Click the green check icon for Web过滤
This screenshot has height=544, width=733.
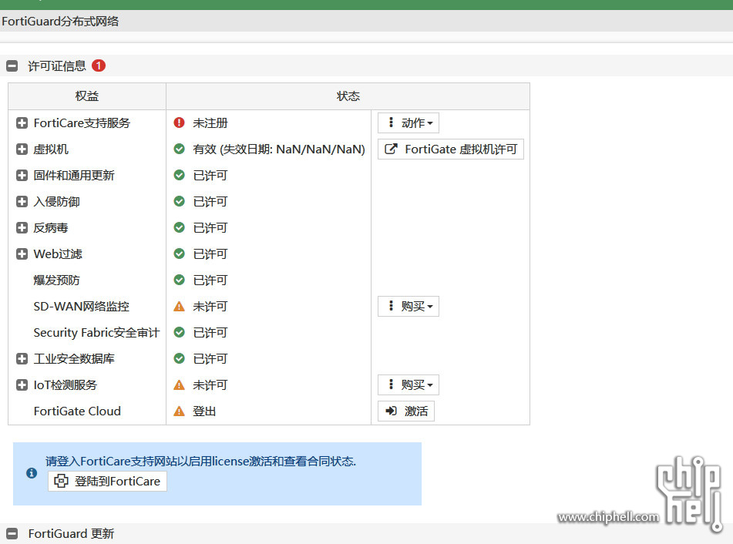click(179, 254)
